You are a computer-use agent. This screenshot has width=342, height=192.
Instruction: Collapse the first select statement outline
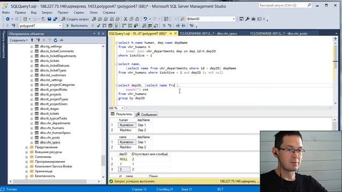[x=116, y=43]
